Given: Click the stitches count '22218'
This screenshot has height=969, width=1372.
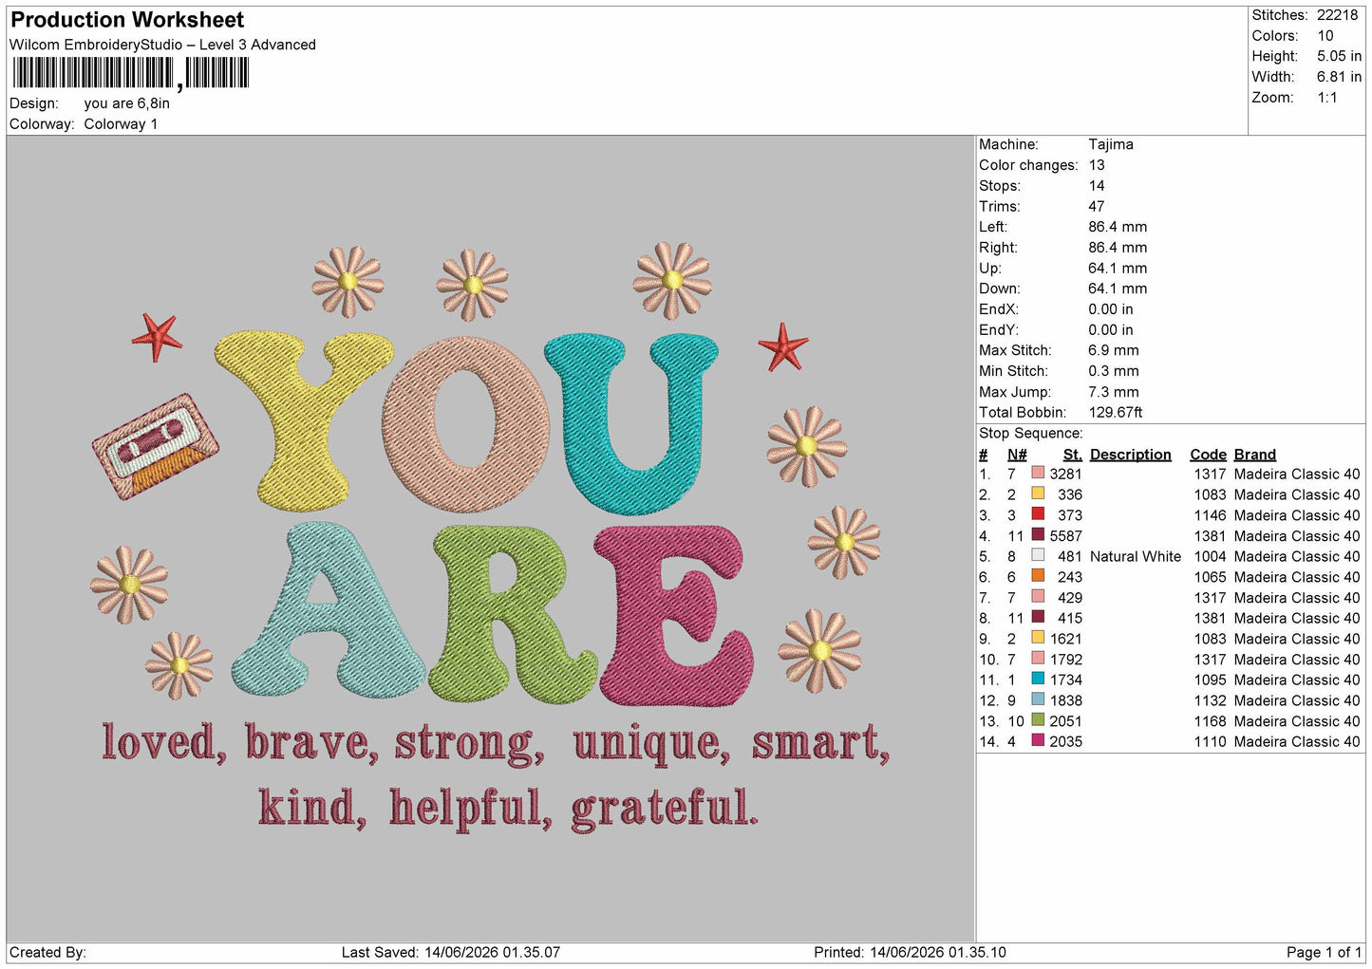Looking at the screenshot, I should coord(1337,15).
